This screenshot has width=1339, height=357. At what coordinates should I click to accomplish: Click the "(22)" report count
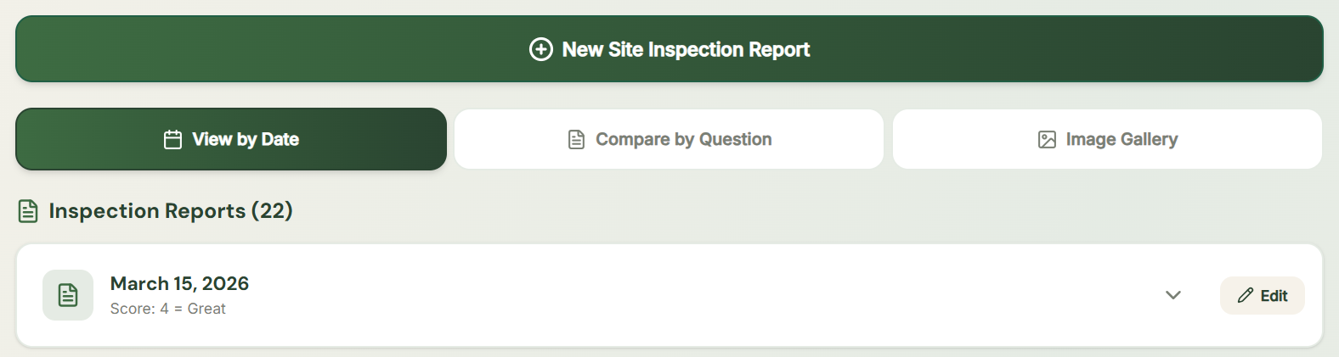272,210
